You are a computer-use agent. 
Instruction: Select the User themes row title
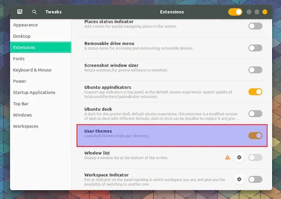pyautogui.click(x=98, y=131)
